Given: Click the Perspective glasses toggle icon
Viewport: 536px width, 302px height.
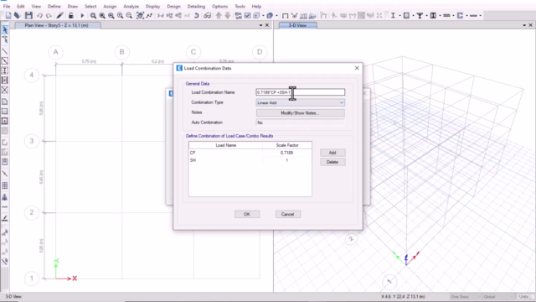Looking at the screenshot, I should click(207, 15).
